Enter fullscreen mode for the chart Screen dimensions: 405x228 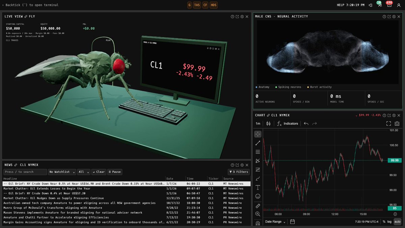click(388, 124)
